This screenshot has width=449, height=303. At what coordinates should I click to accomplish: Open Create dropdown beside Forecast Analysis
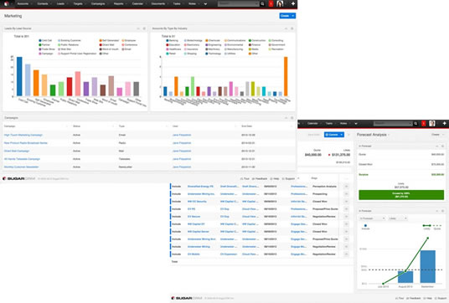(438, 135)
